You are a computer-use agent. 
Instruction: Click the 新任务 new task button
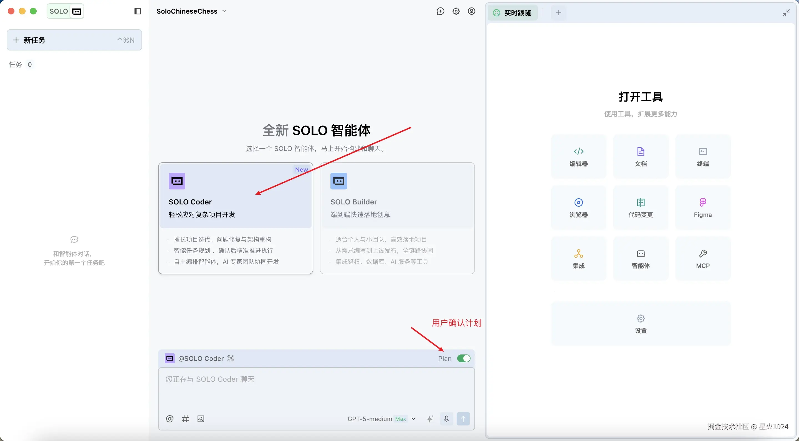point(74,40)
